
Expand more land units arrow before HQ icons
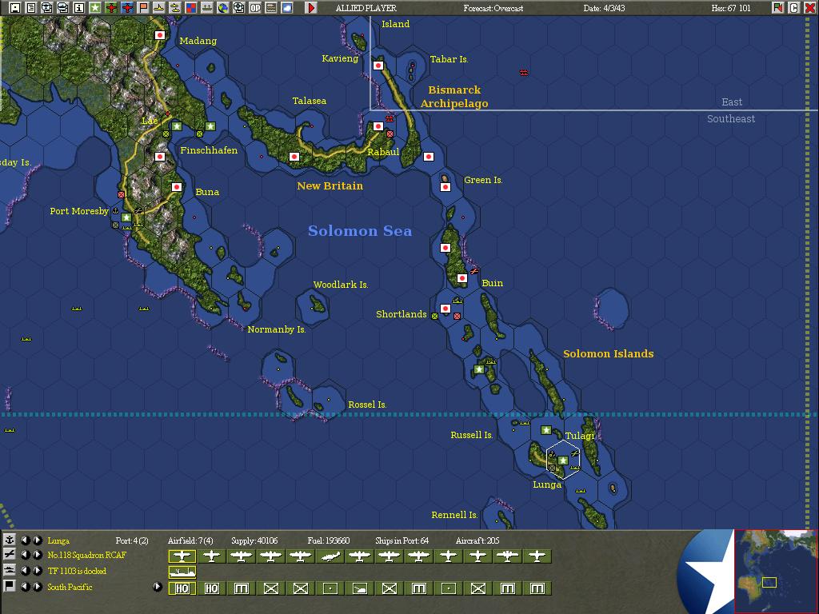[157, 586]
